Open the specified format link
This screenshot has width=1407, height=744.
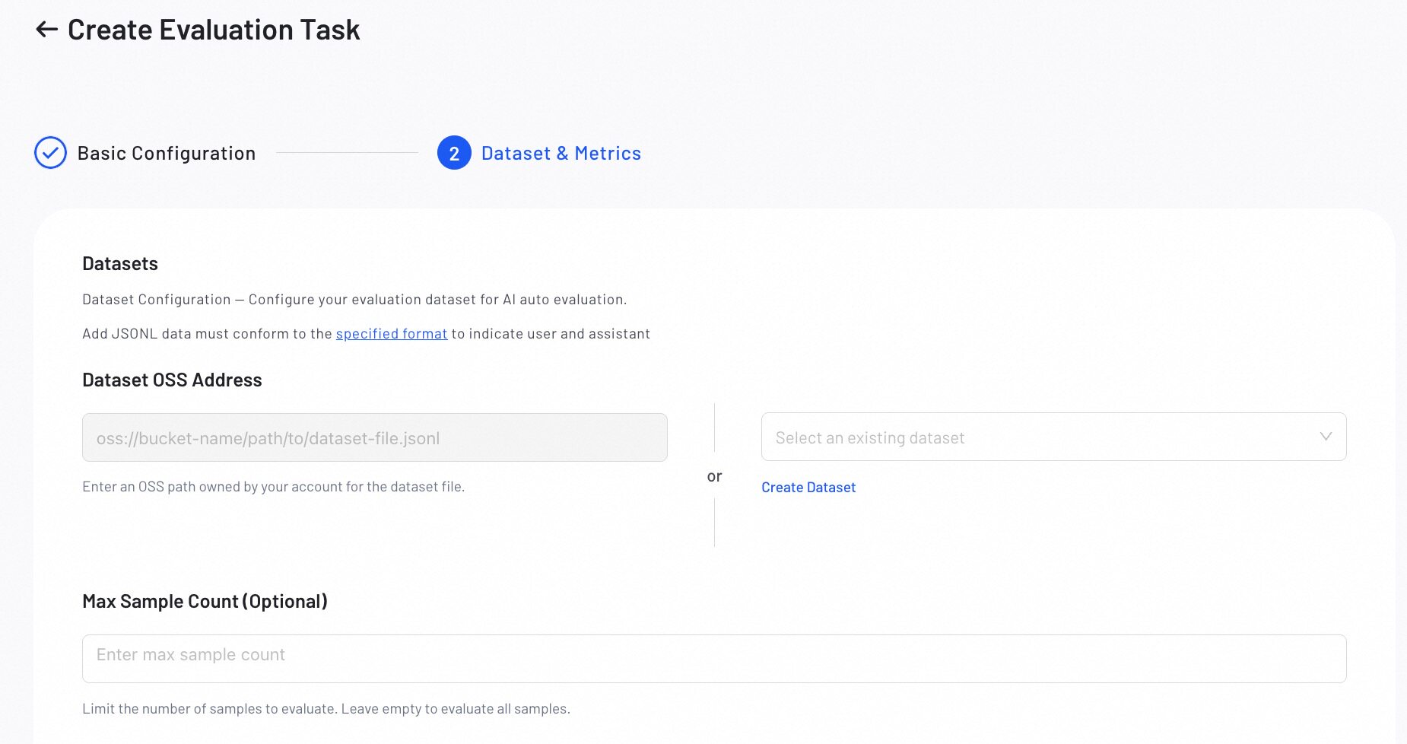coord(392,333)
